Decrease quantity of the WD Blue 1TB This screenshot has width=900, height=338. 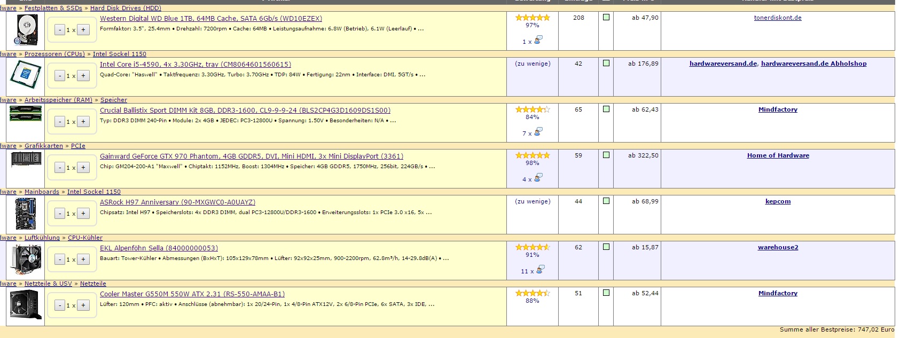(x=60, y=30)
